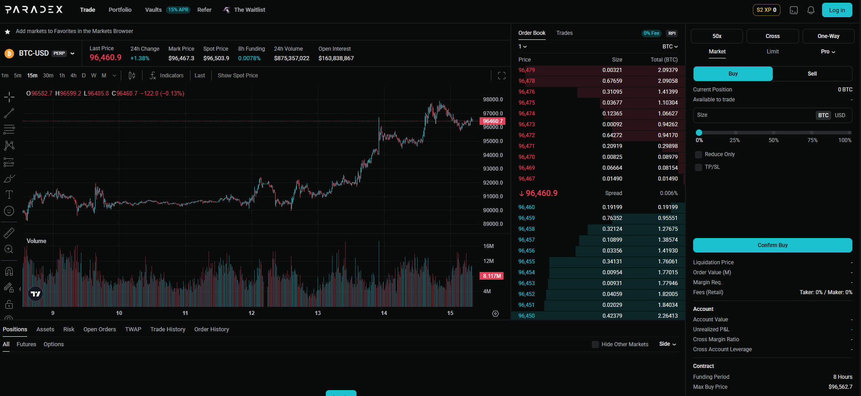
Task: Click the Log in button
Action: (837, 10)
